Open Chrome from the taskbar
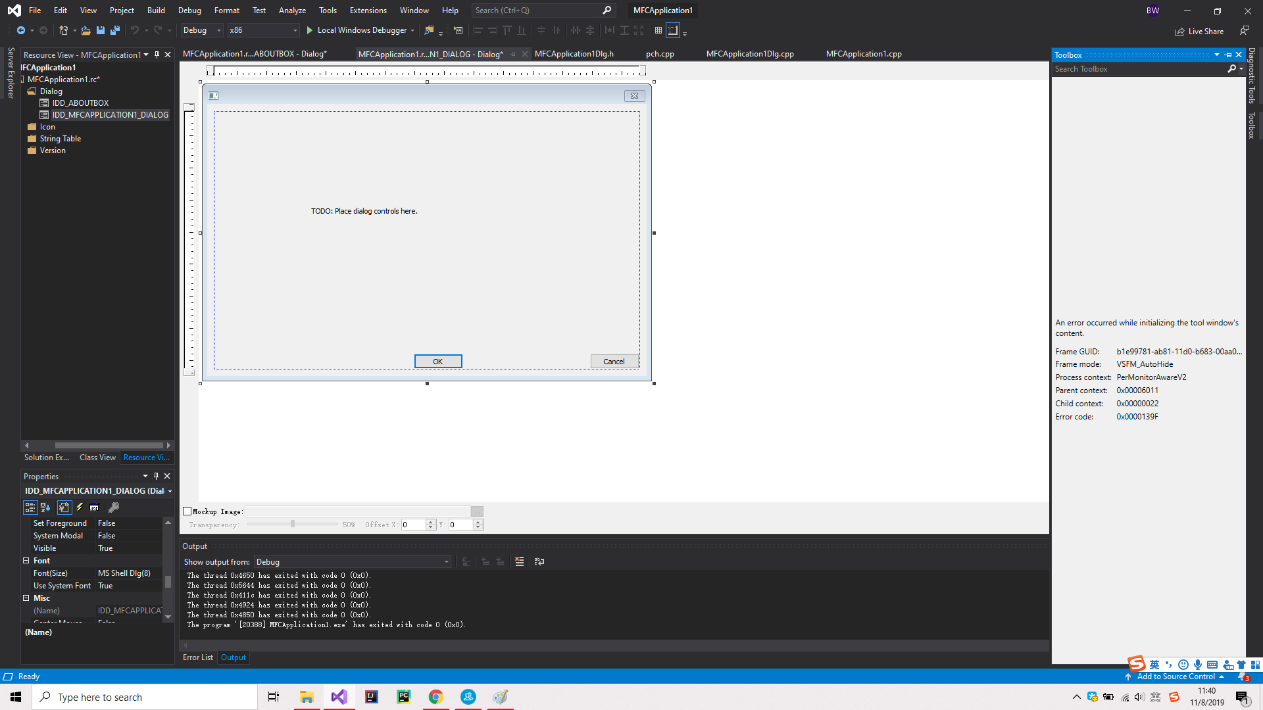This screenshot has height=710, width=1263. click(435, 697)
